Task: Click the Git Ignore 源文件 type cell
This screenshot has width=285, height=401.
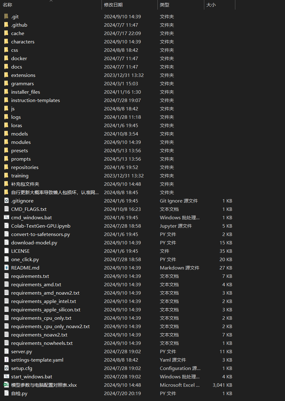Action: [x=179, y=201]
